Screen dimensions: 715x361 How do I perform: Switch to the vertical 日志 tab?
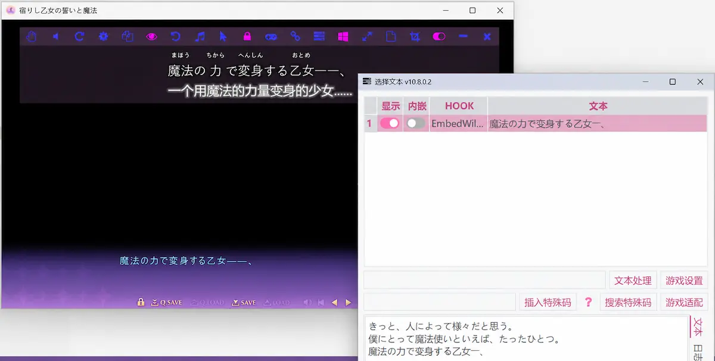click(x=698, y=351)
